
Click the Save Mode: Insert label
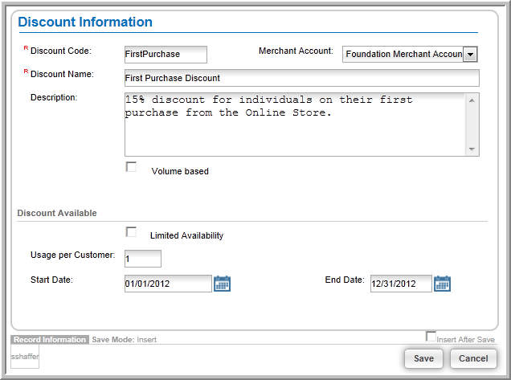click(125, 340)
